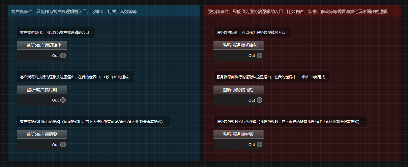Image resolution: width=408 pixels, height=167 pixels.
Task: Click Out label on 监听:客户端每刻 node
Action: 55,100
